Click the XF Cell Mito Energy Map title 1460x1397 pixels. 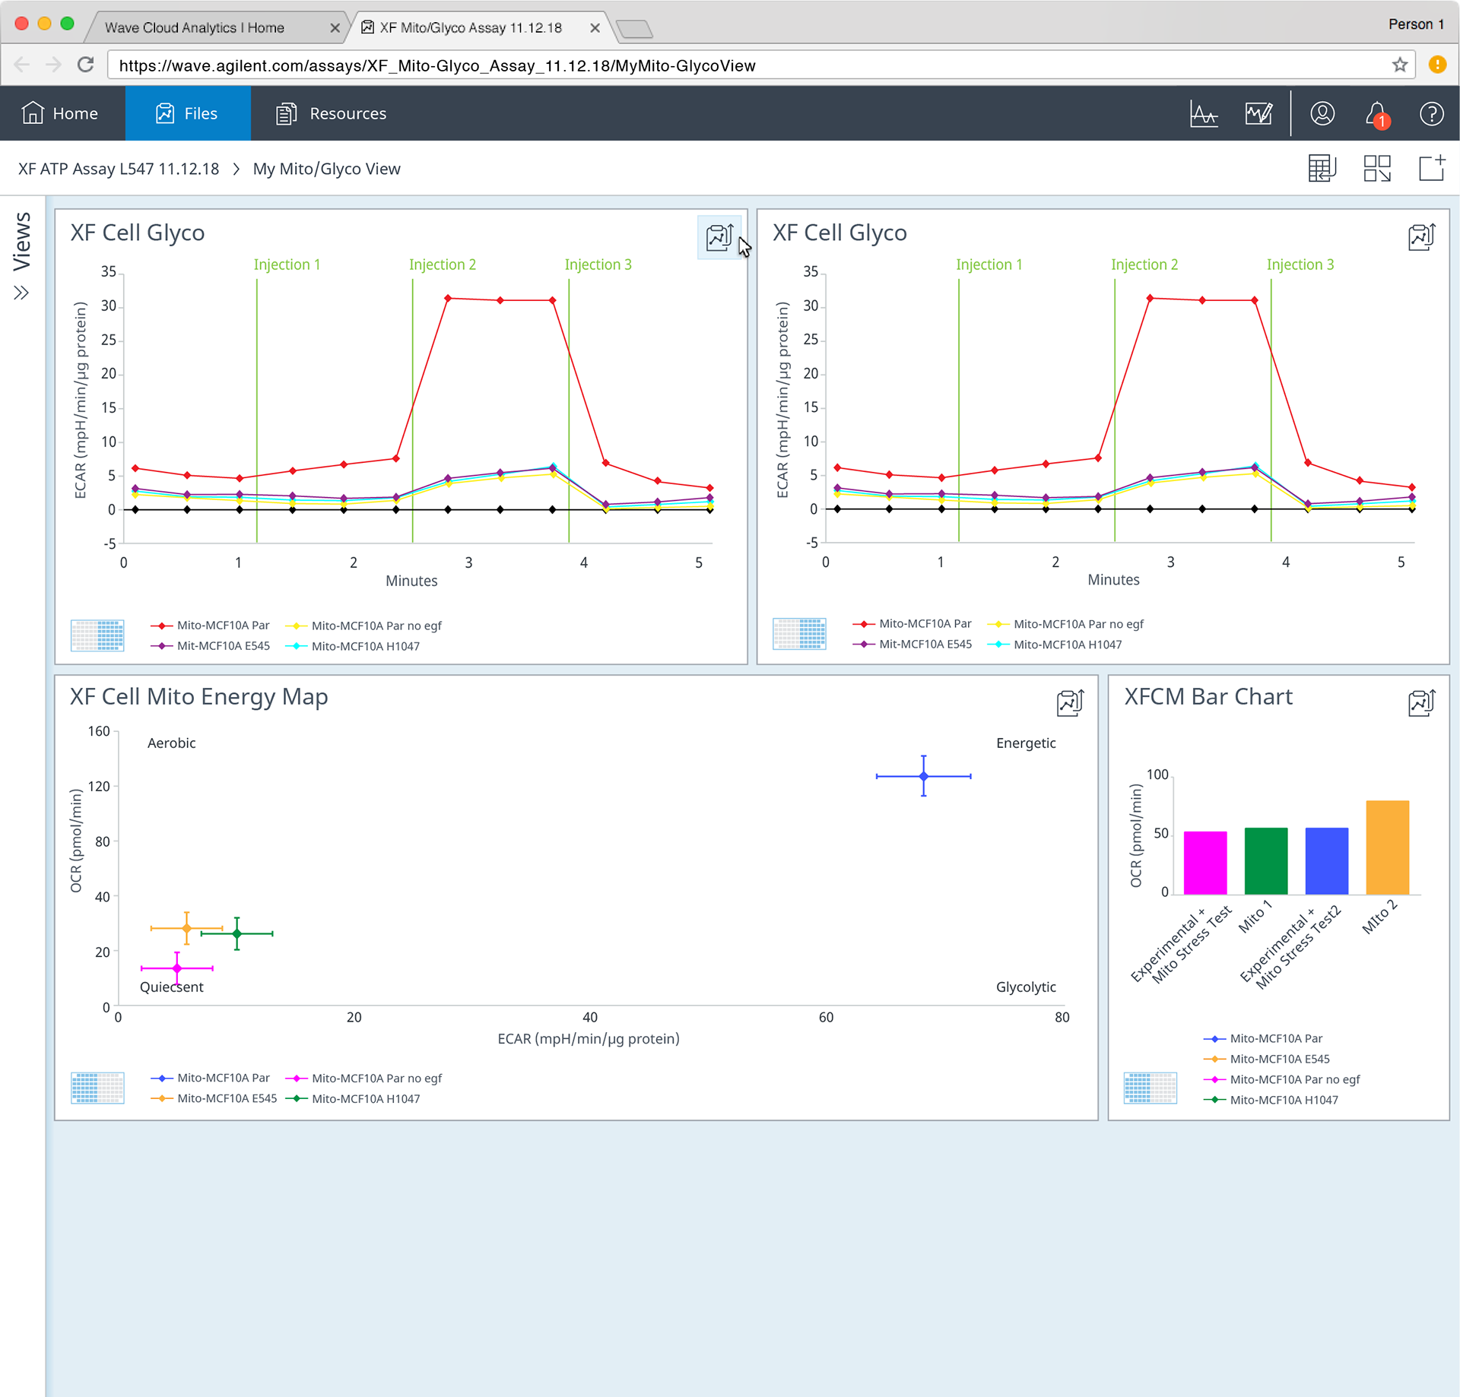199,696
